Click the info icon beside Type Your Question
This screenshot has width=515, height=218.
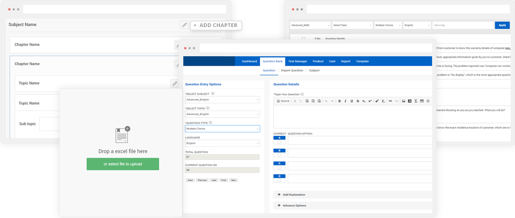point(302,94)
